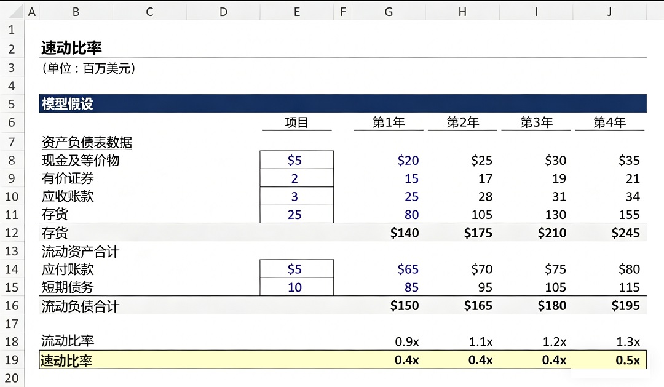Click the 115 short-term debt value
The width and height of the screenshot is (664, 387).
tap(630, 287)
